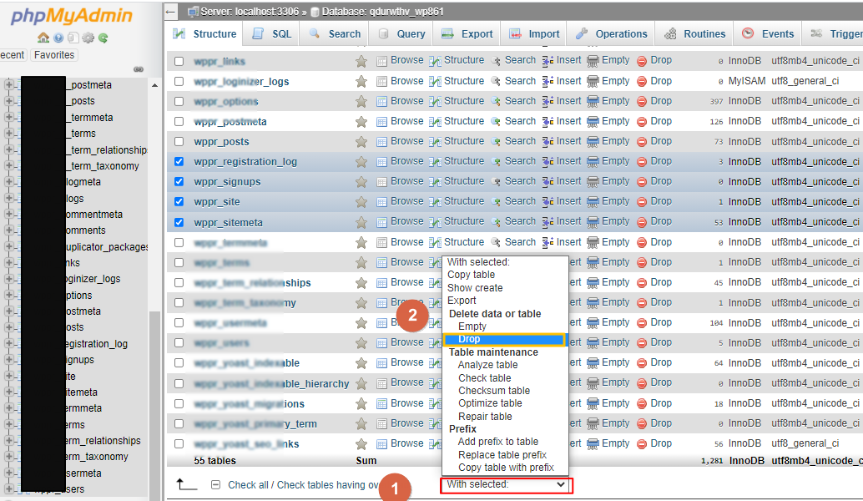Click the Favorites button

53,55
